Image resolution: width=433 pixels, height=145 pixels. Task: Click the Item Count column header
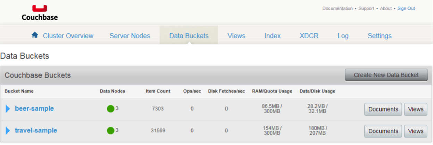click(x=158, y=91)
